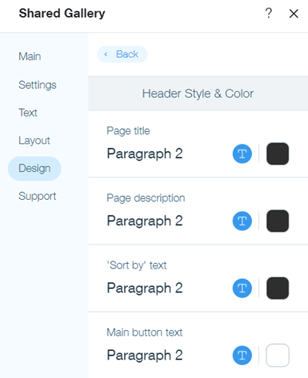Go to the Text tab
The image size is (308, 378).
coord(28,113)
